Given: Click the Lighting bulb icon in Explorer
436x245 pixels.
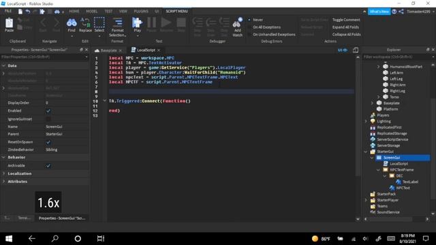Looking at the screenshot, I should [x=373, y=121].
